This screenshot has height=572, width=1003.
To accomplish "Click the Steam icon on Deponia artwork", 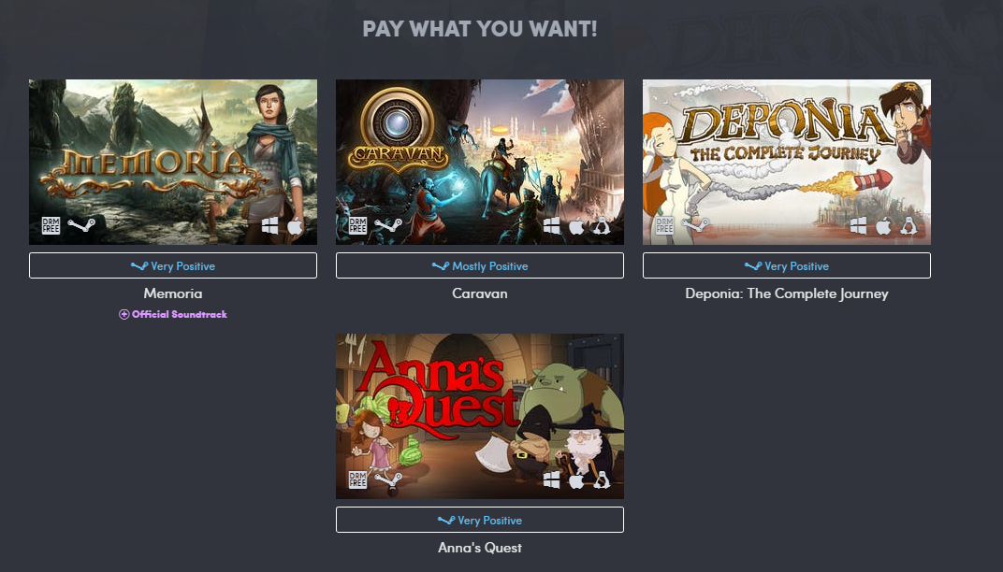I will pos(695,225).
